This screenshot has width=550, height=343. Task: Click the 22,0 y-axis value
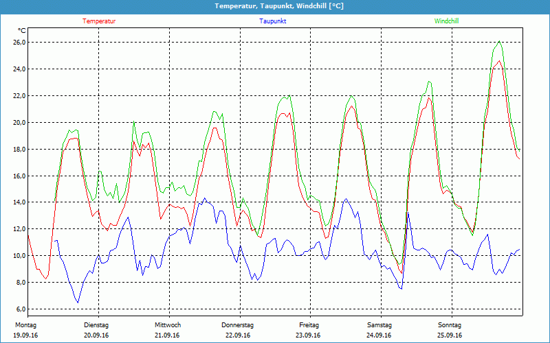tap(19, 95)
